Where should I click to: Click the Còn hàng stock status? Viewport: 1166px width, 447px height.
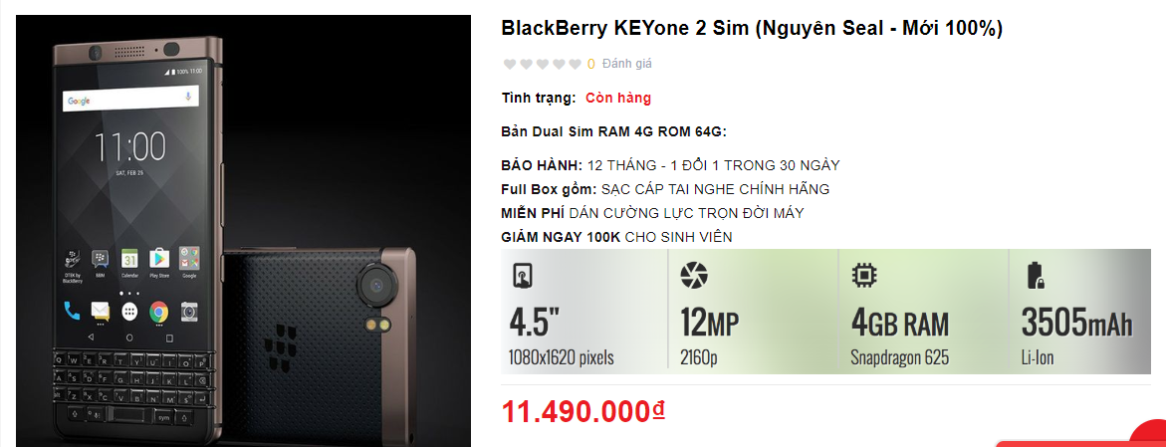[618, 98]
